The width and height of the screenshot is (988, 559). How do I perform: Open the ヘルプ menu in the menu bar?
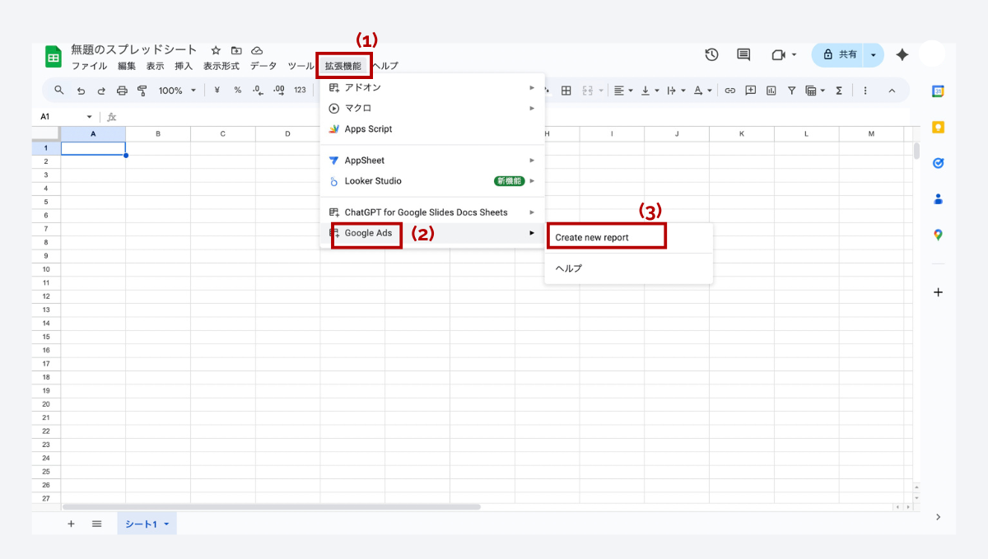coord(384,66)
